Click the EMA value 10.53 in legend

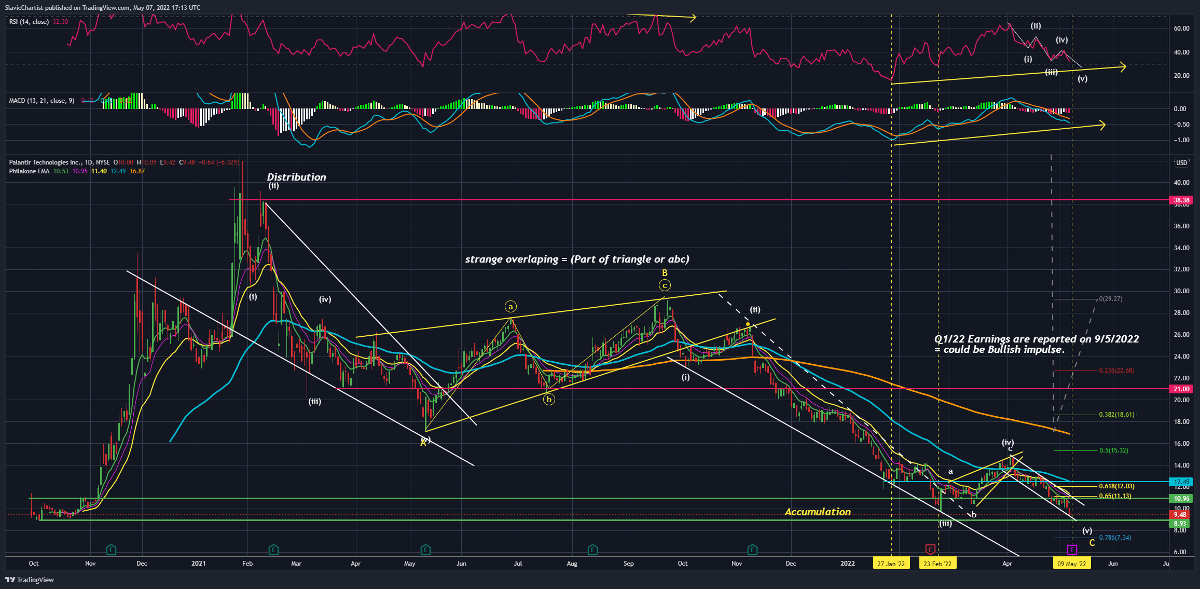(x=61, y=171)
